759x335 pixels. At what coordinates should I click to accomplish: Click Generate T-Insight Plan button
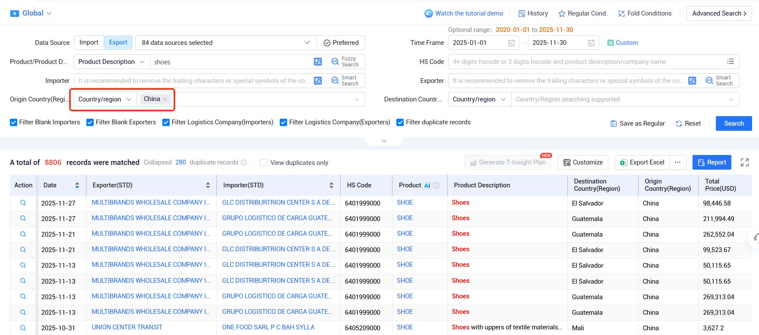pos(508,162)
